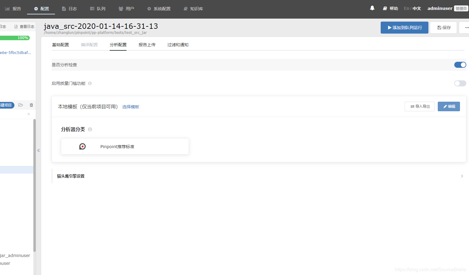Click the 添加到队列运行 button

click(404, 28)
